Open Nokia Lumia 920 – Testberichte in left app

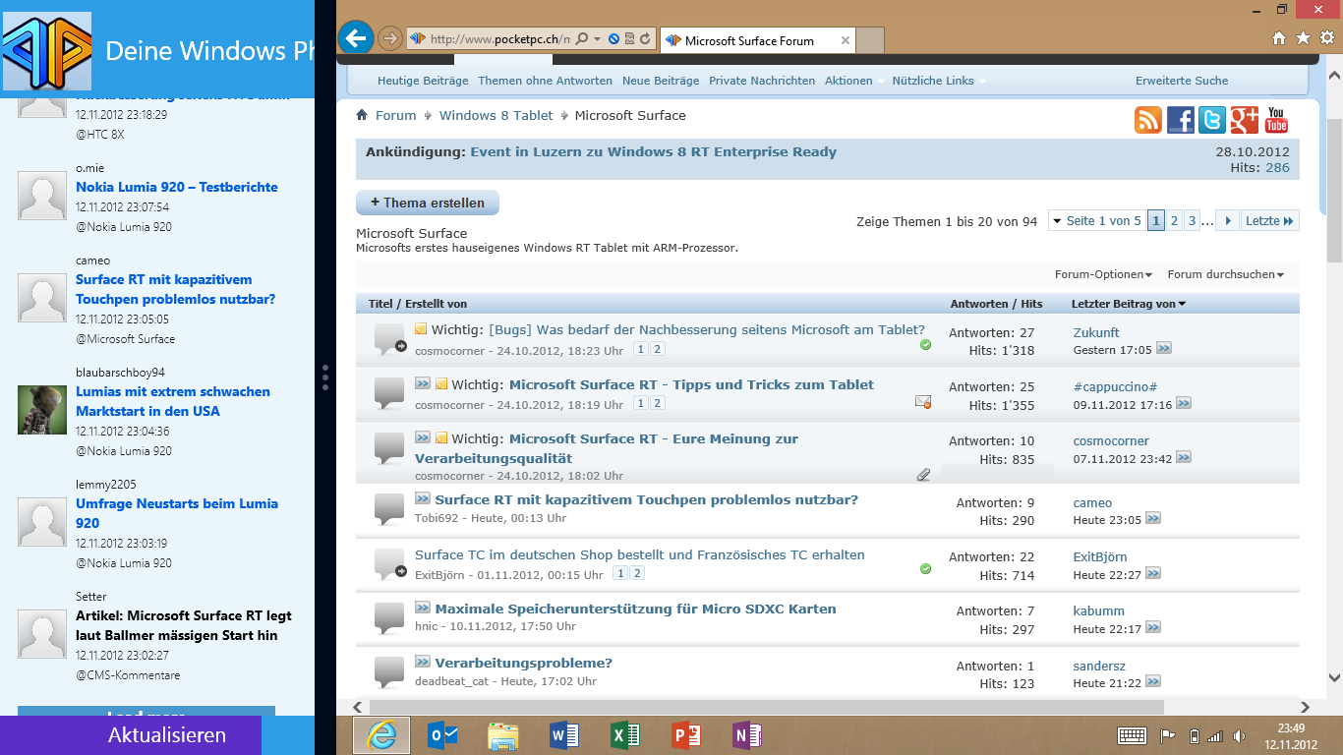pyautogui.click(x=177, y=187)
